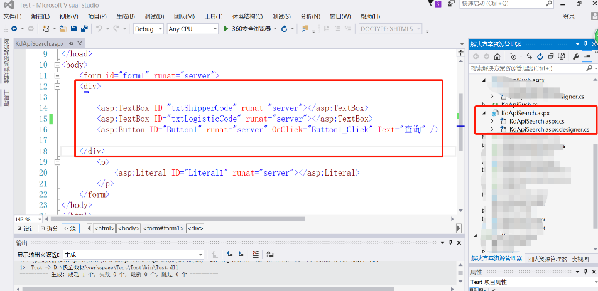
Task: Click the Save disk icon
Action: [x=74, y=29]
